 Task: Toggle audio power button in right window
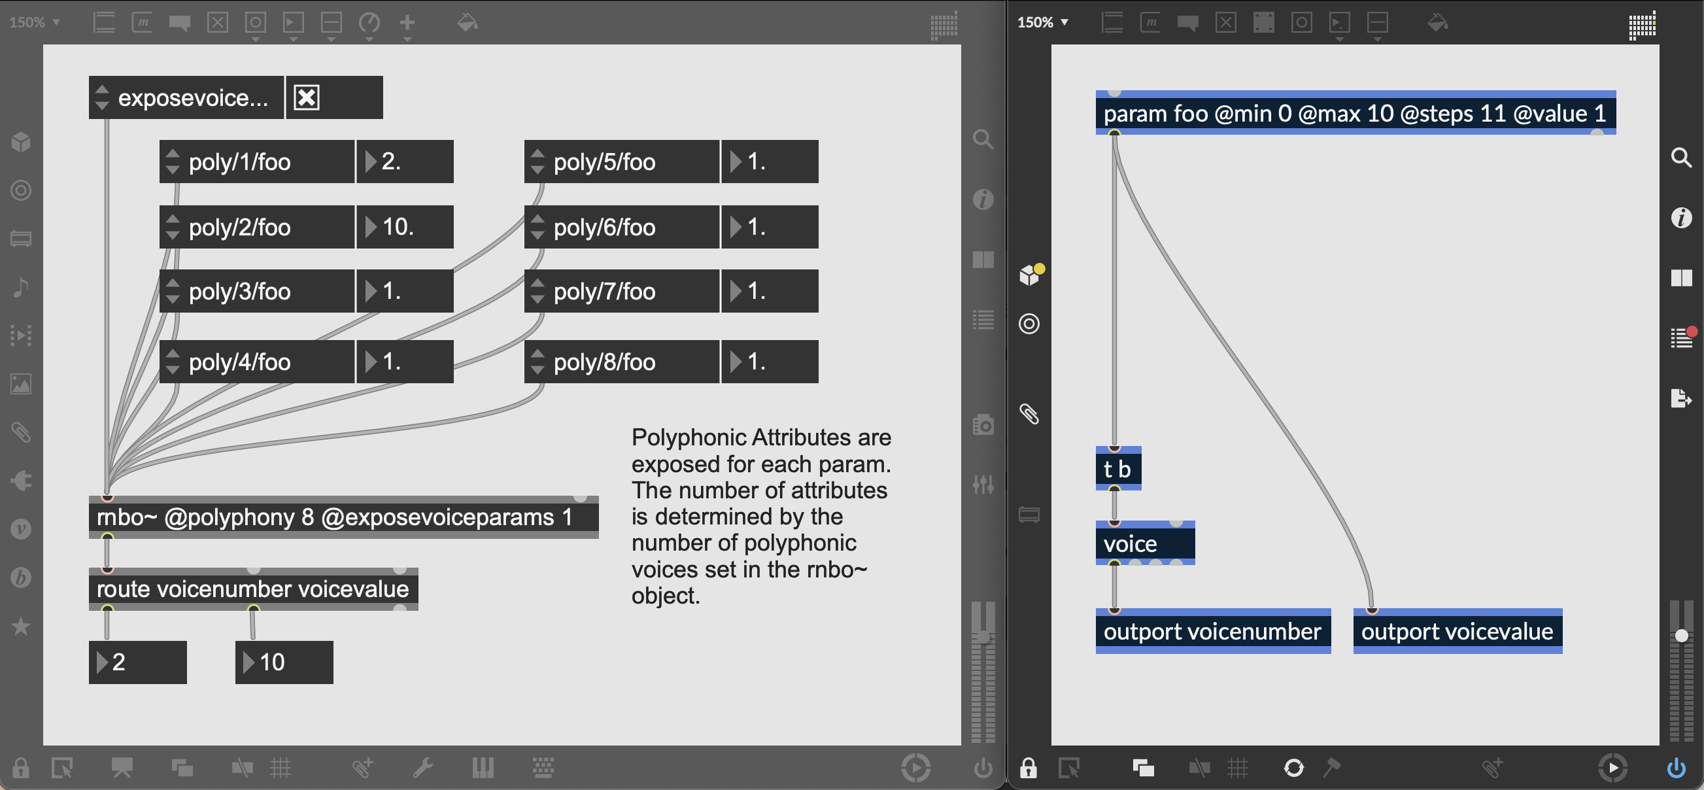point(1675,768)
